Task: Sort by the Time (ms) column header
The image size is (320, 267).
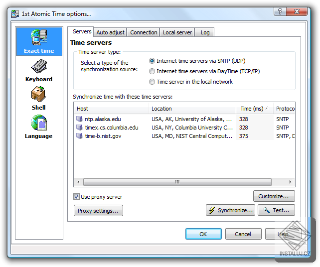Action: (255, 109)
